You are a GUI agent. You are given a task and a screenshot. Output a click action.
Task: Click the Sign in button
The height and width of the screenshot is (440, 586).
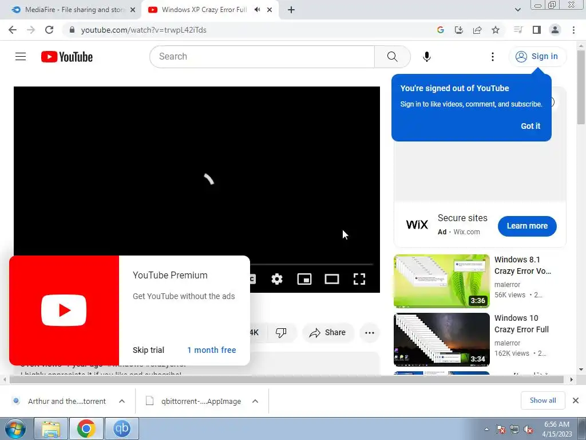pos(537,57)
